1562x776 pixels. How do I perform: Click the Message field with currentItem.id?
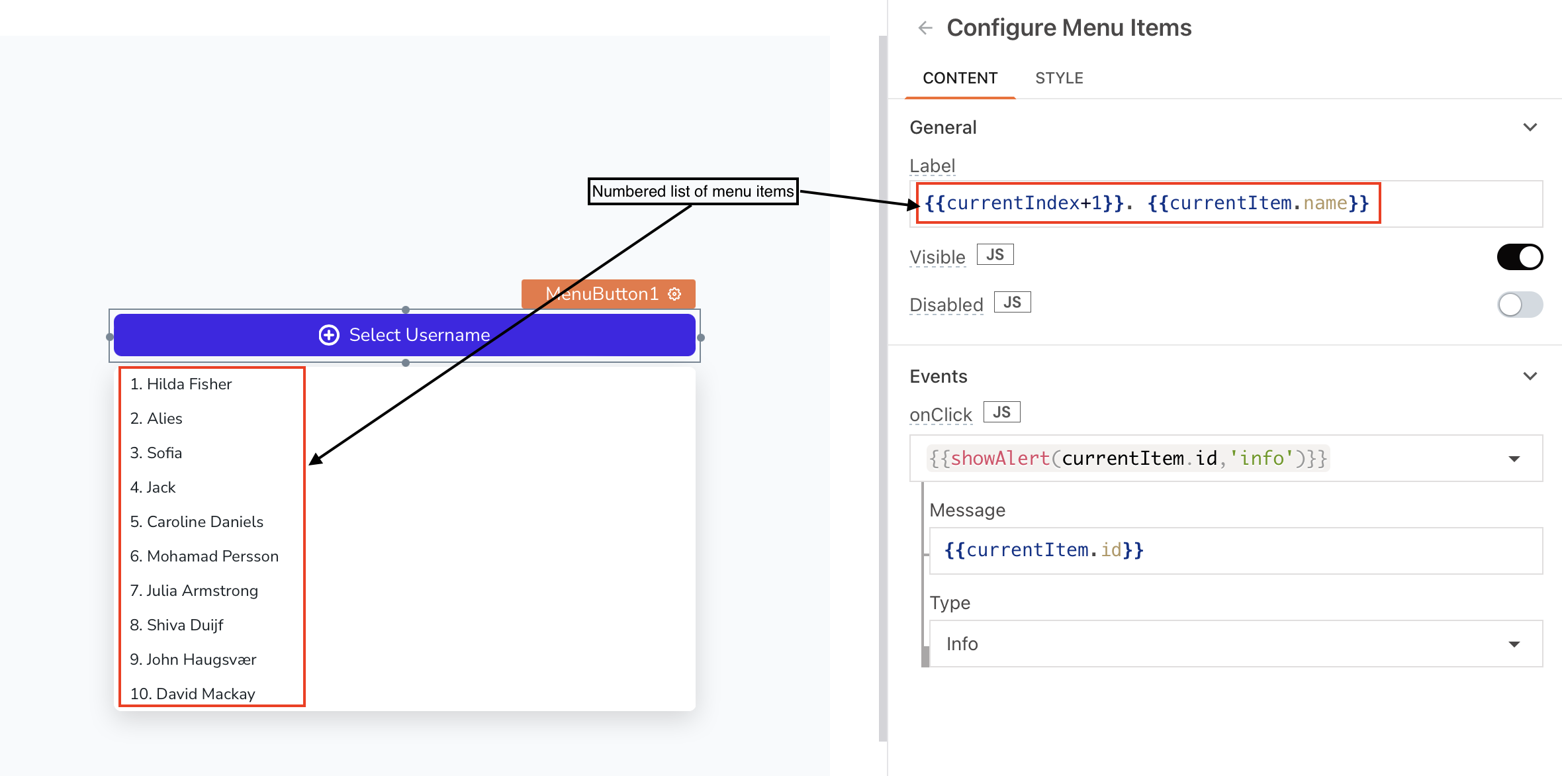pyautogui.click(x=1235, y=551)
